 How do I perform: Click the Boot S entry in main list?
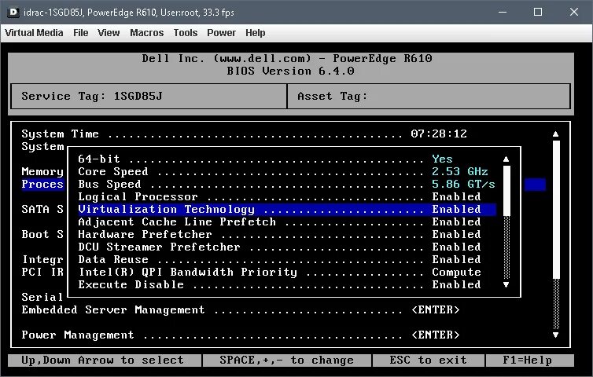click(x=42, y=234)
